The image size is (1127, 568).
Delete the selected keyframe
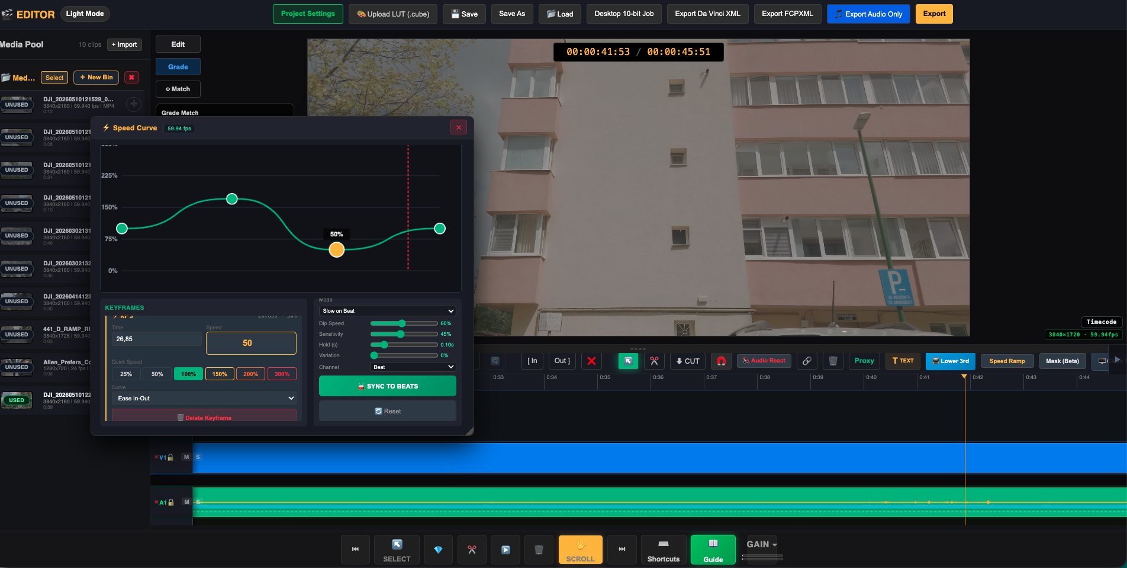[204, 416]
